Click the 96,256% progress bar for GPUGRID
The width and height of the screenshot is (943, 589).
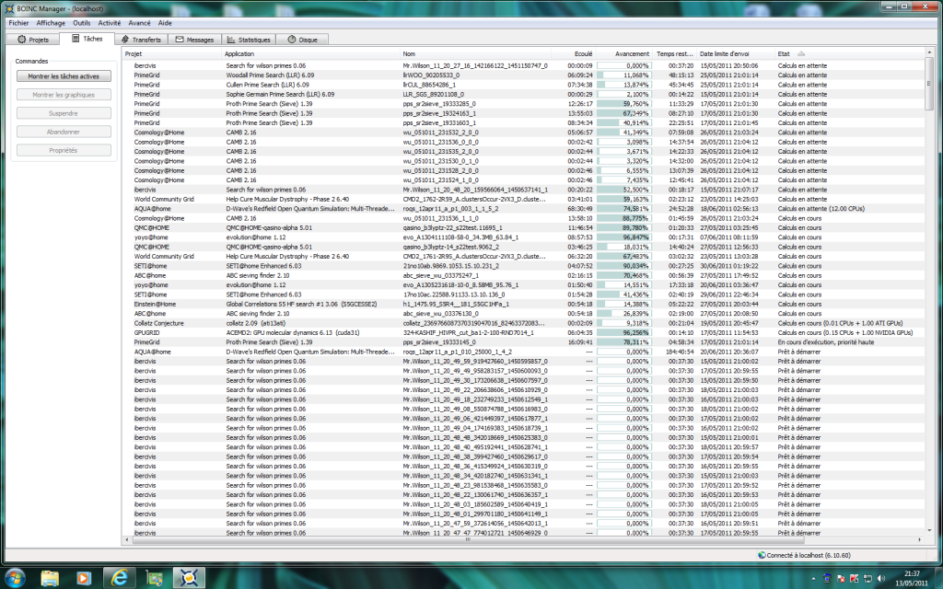[623, 332]
